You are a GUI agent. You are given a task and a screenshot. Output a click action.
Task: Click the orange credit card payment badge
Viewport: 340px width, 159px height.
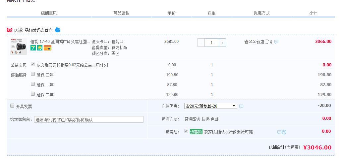tap(47, 48)
